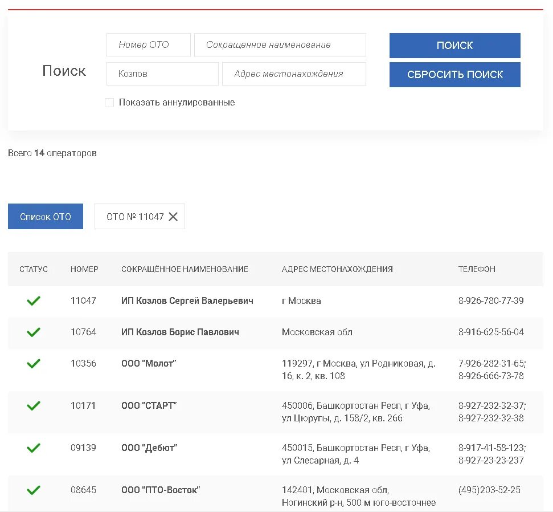The image size is (553, 512).
Task: Click the field containing Козлов
Action: coord(162,74)
